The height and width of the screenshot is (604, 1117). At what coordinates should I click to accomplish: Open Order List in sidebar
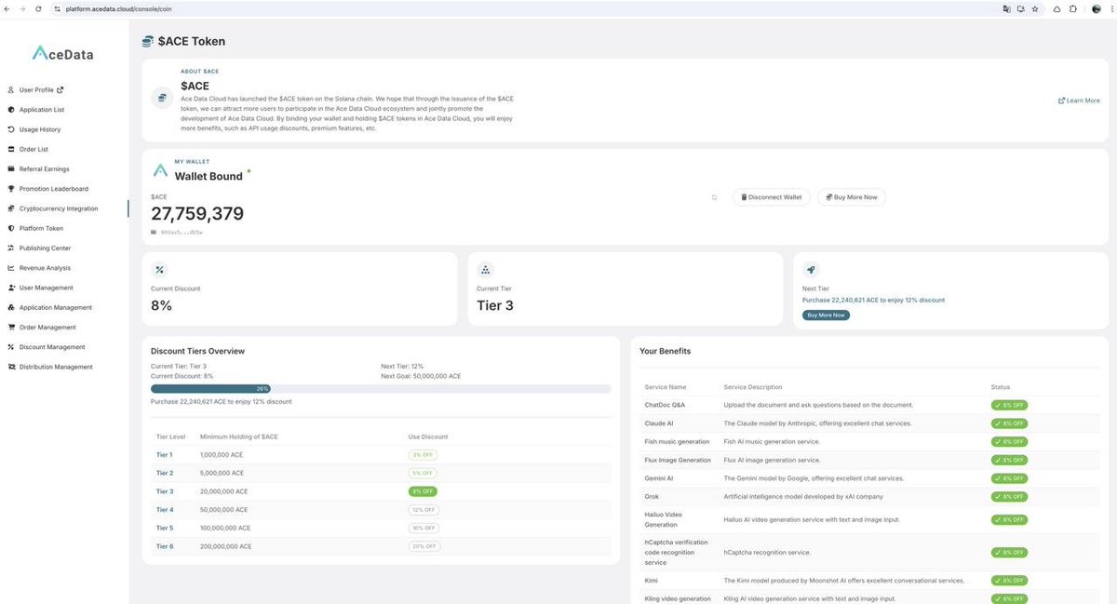tap(28, 149)
